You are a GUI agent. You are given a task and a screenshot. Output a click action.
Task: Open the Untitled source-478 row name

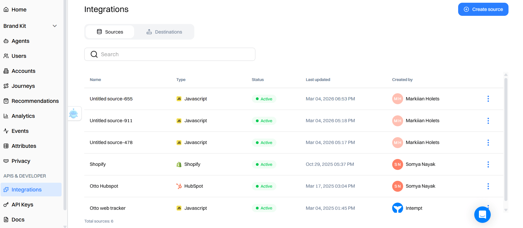tap(111, 142)
